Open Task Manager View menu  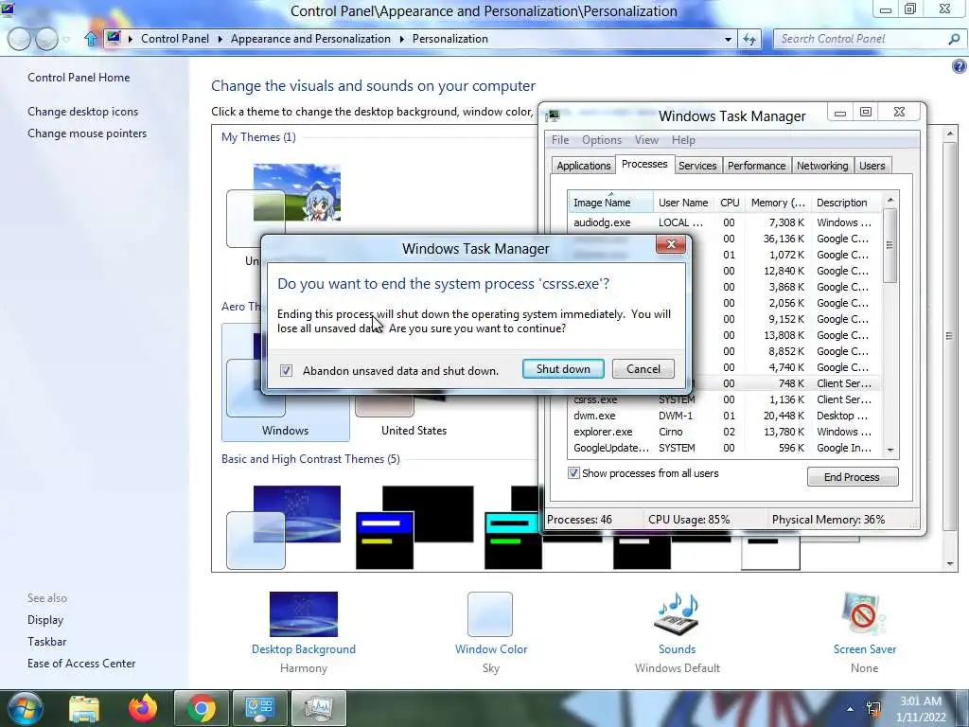pos(646,140)
